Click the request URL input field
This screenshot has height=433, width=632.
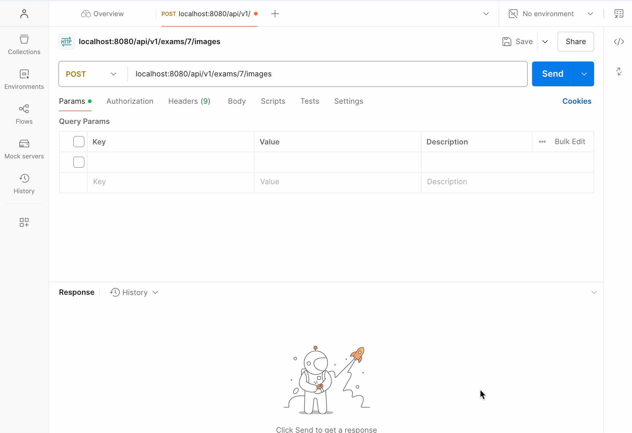click(x=326, y=74)
